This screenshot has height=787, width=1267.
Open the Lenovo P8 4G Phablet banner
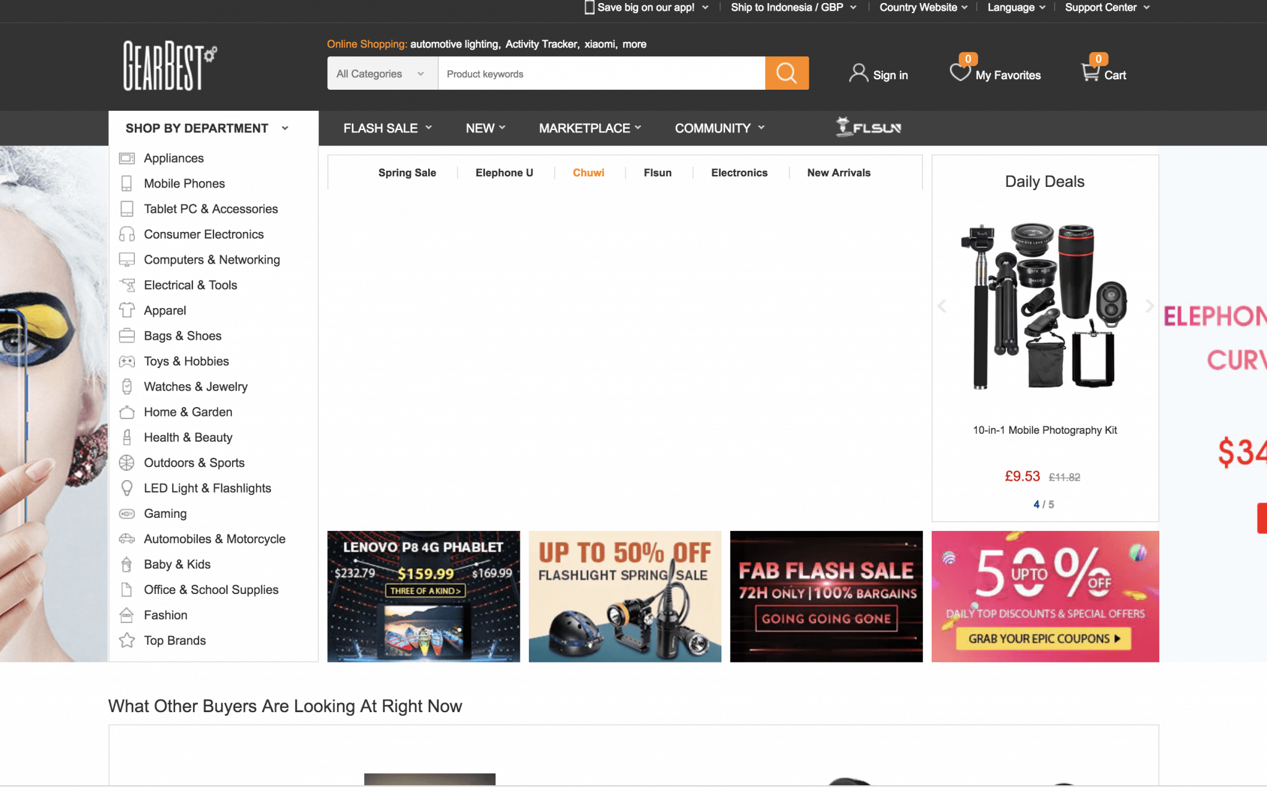424,596
